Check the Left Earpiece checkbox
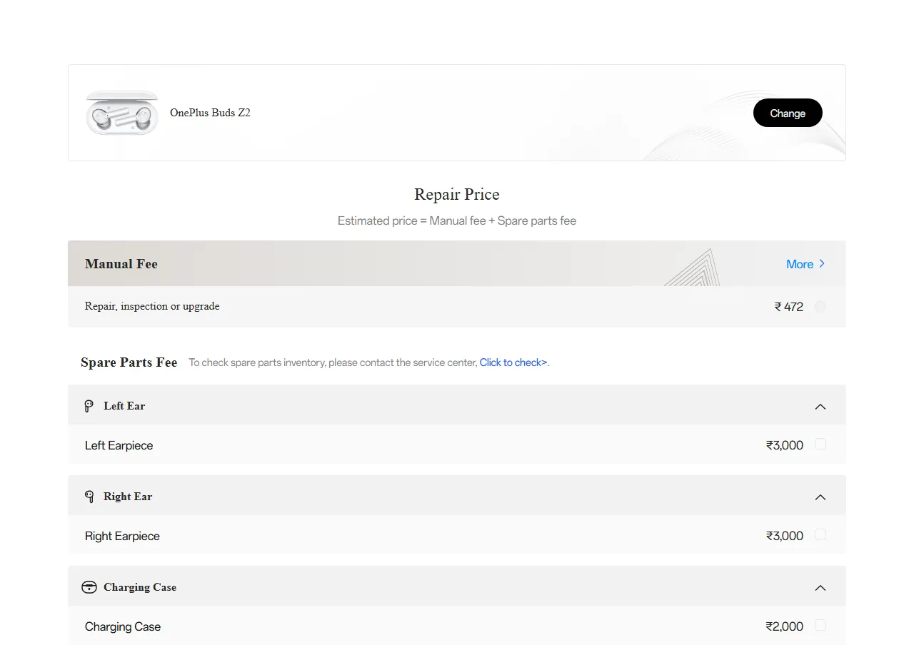914x645 pixels. (x=820, y=444)
